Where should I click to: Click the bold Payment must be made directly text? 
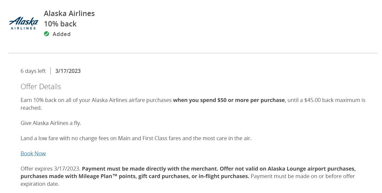(x=150, y=169)
